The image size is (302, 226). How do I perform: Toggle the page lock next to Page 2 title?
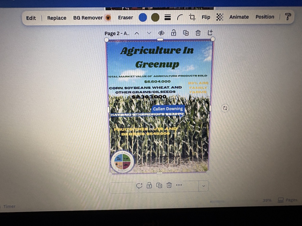pos(173,33)
